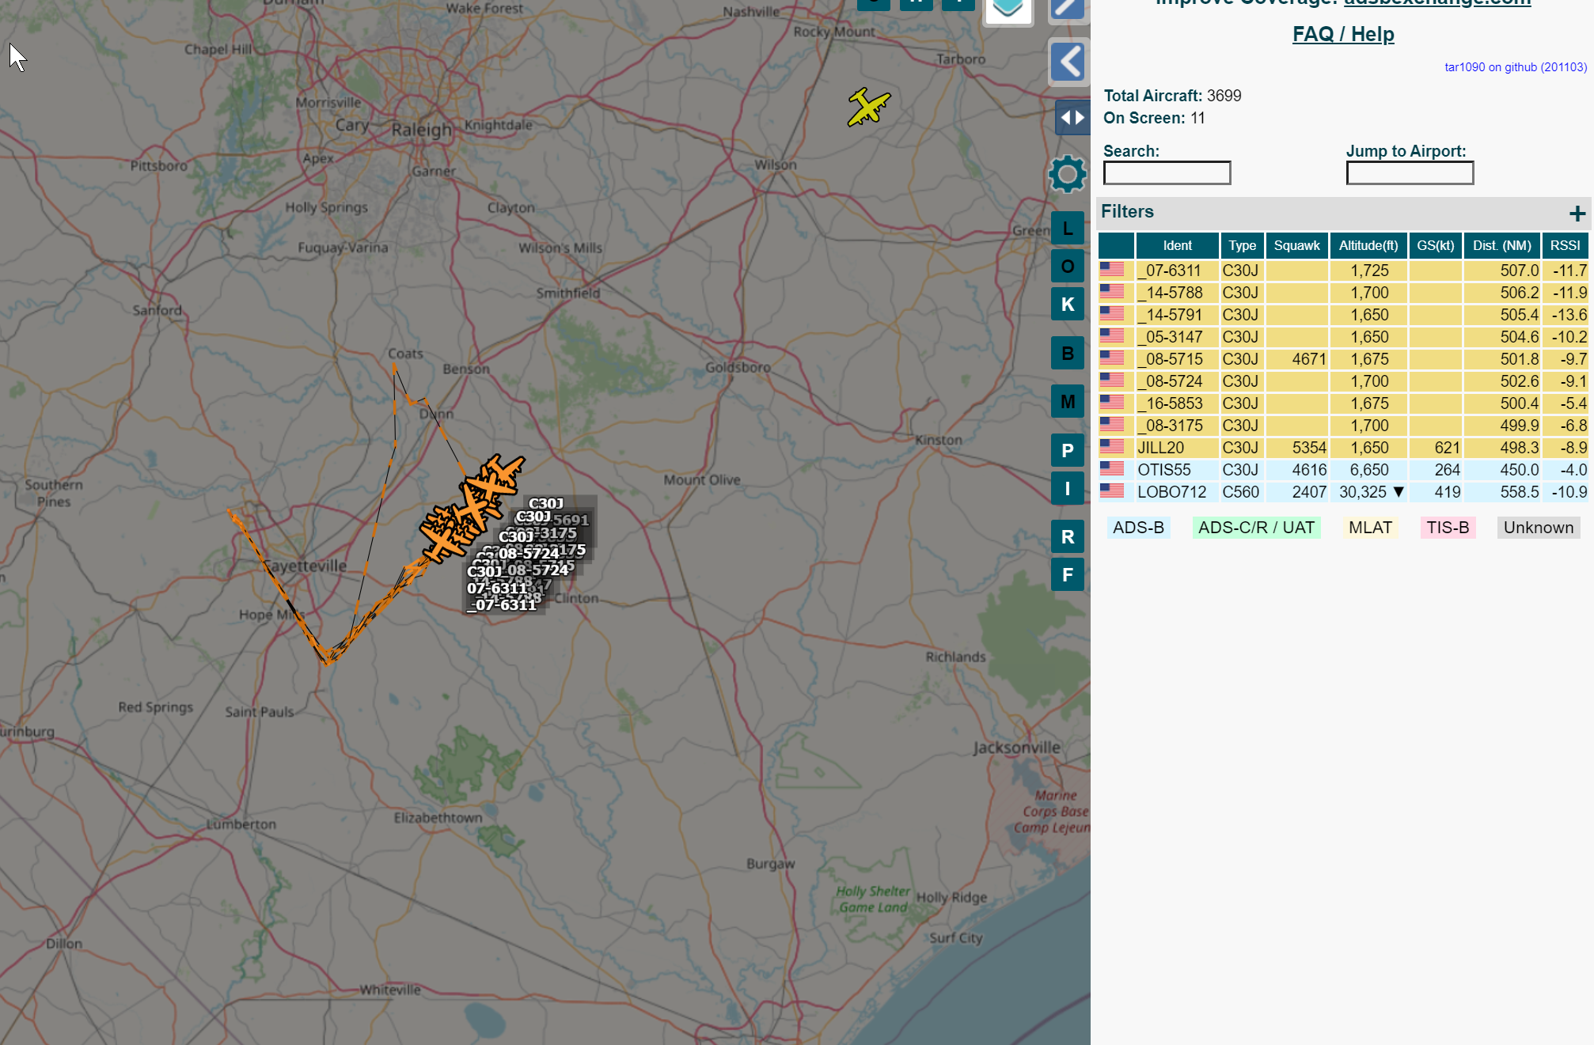The image size is (1594, 1045).
Task: Click the US flag in _14-5791 row
Action: (x=1112, y=314)
